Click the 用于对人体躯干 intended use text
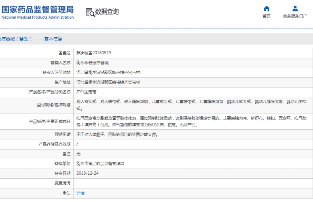313x201 pixels. [x=117, y=135]
